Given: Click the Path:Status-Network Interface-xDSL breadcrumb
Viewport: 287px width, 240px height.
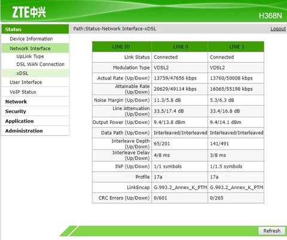Looking at the screenshot, I should pos(115,29).
